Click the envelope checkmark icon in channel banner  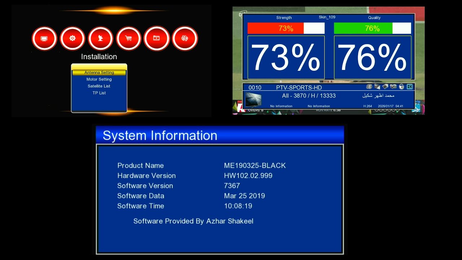(x=377, y=87)
